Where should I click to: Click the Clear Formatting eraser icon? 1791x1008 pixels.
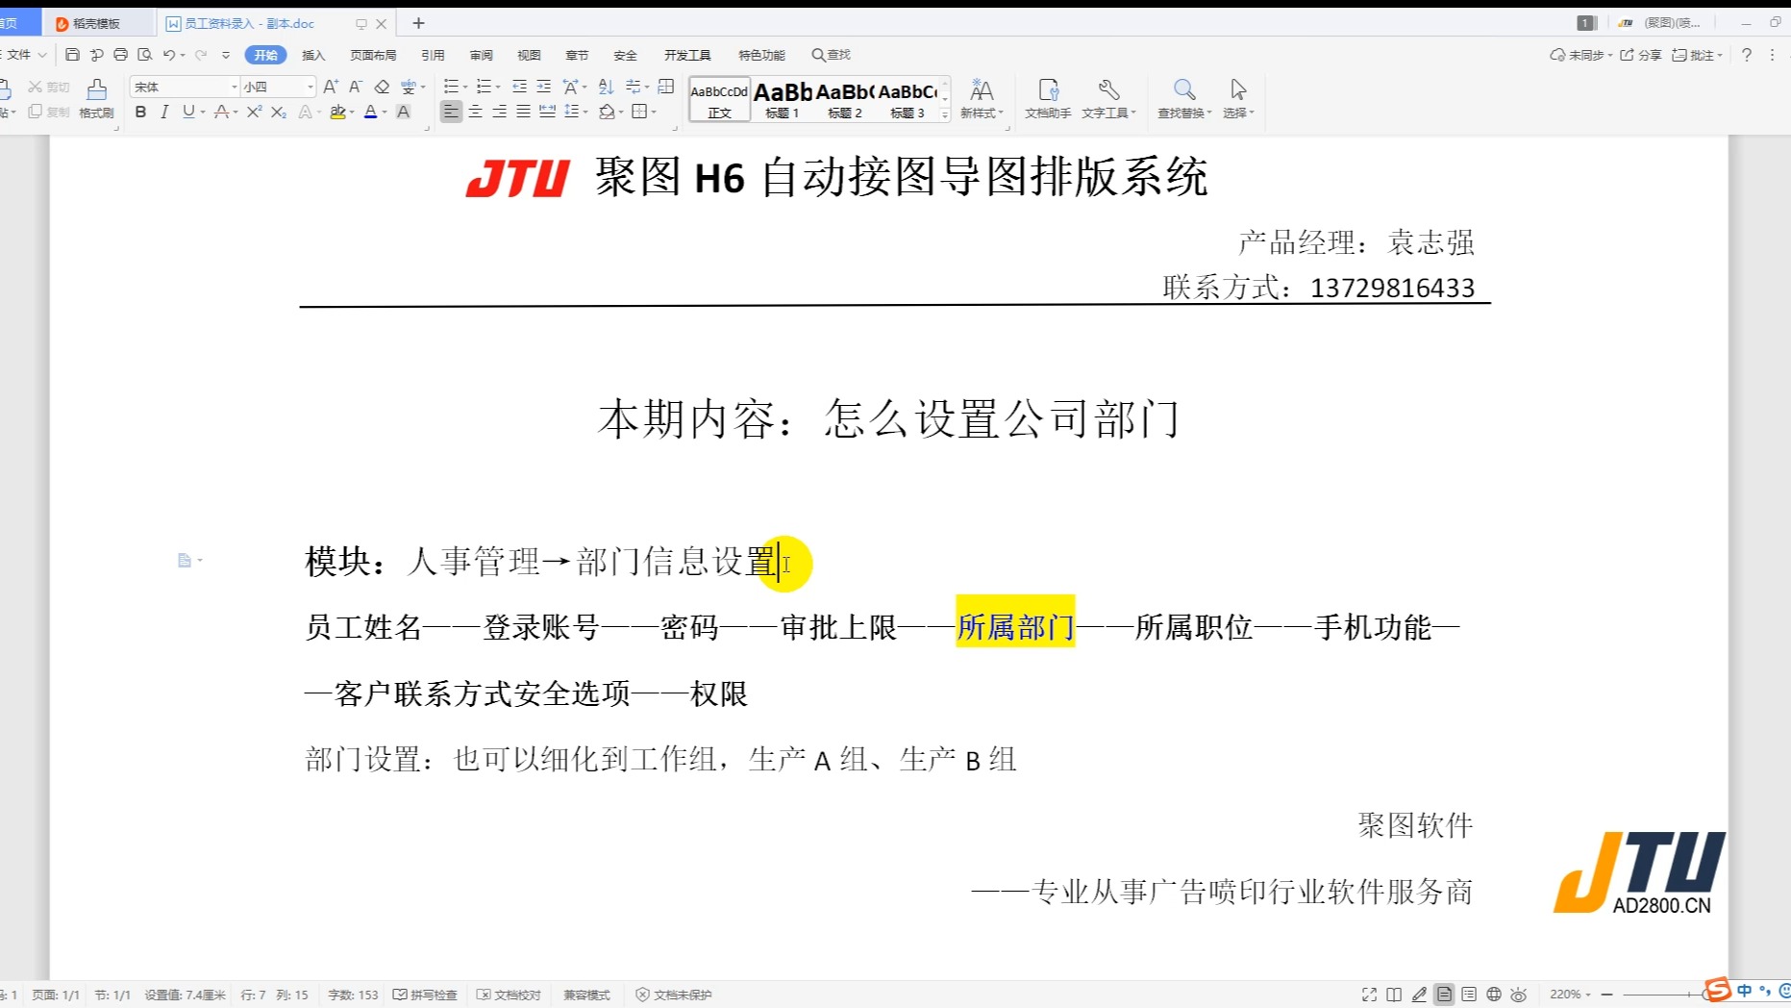[382, 87]
